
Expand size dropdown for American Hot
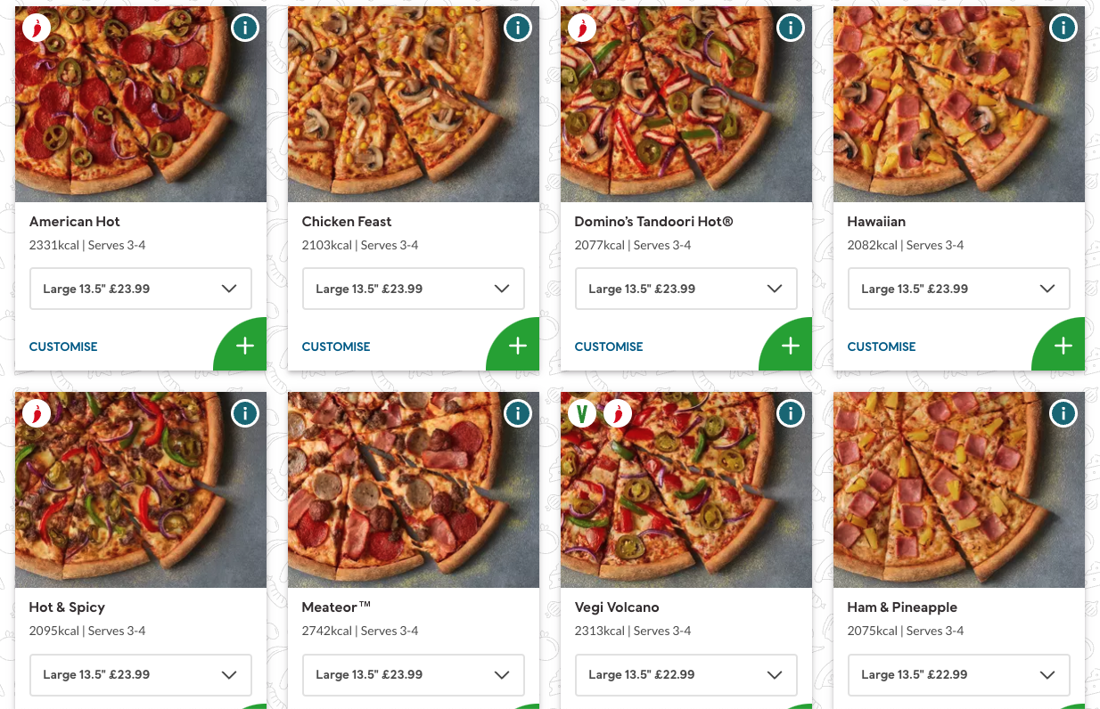[x=141, y=289]
